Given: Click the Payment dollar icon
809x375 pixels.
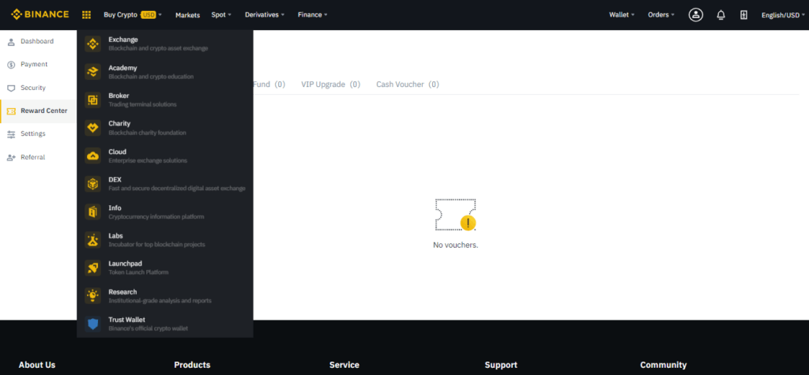Looking at the screenshot, I should coord(11,65).
